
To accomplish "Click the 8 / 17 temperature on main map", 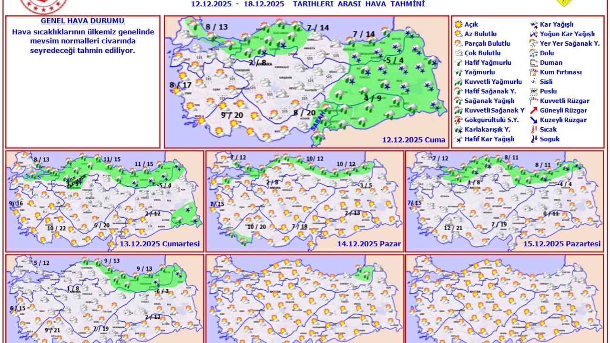I will 180,85.
